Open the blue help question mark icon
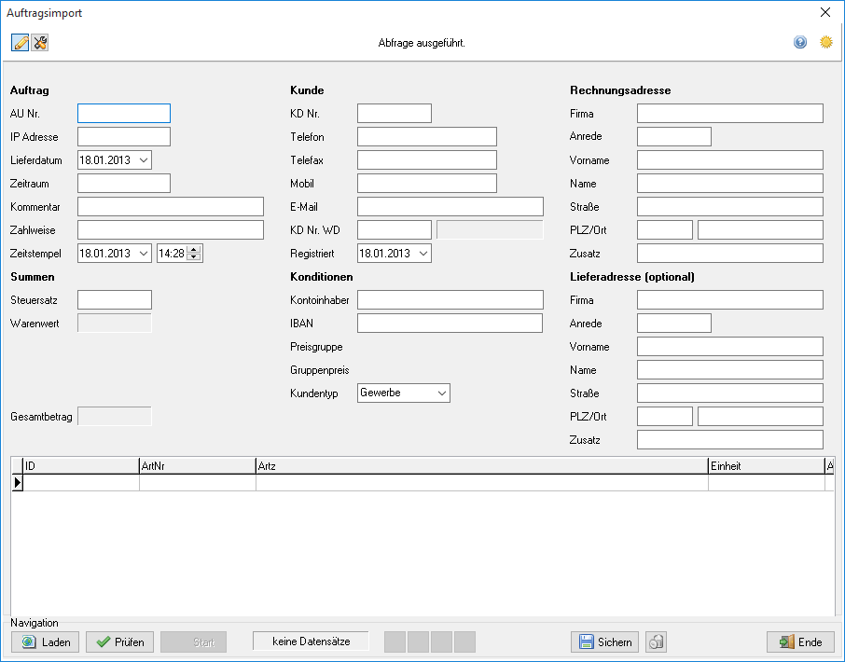Image resolution: width=845 pixels, height=662 pixels. [800, 42]
